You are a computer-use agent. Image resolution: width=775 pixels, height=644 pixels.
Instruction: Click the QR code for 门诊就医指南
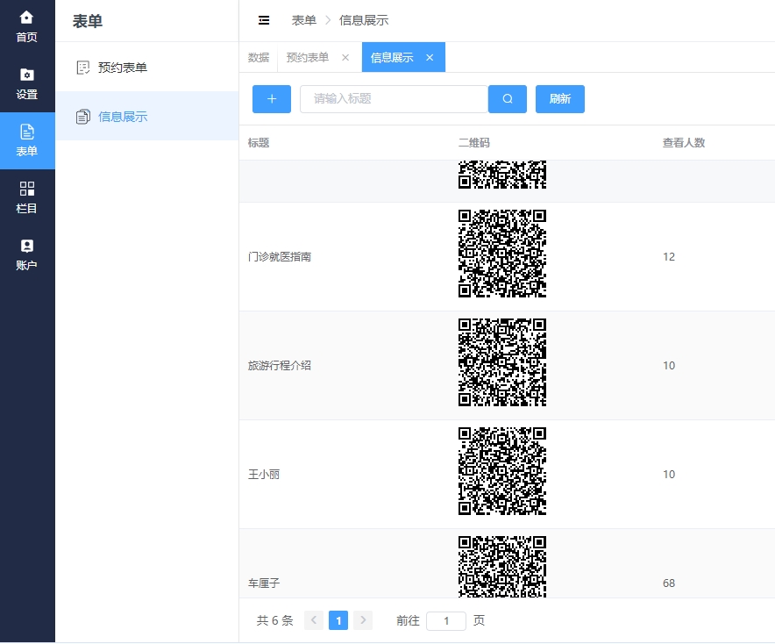(x=502, y=254)
